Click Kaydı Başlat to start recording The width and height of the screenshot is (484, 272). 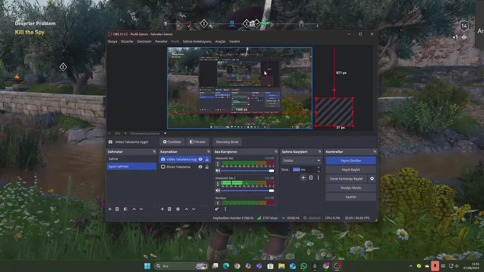[x=351, y=170]
